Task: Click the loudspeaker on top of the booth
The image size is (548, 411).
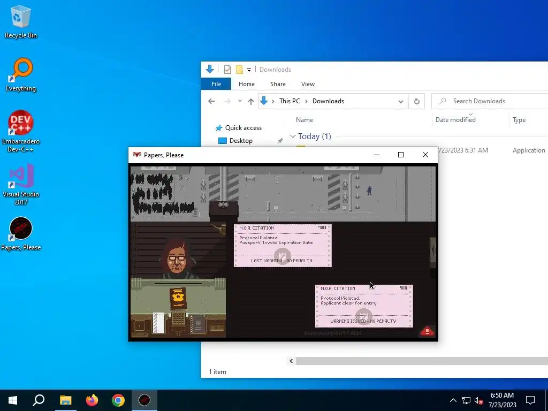Action: [223, 205]
